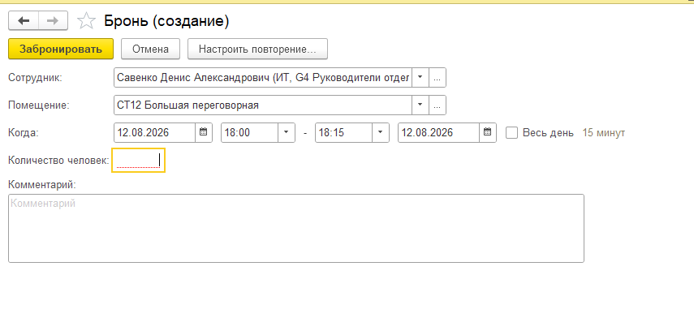Click inside the Комментарий text area

pos(296,228)
